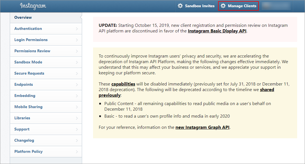Image resolution: width=305 pixels, height=164 pixels.
Task: Click the 'Basic - to read a user's' bullet
Action: [x=167, y=116]
